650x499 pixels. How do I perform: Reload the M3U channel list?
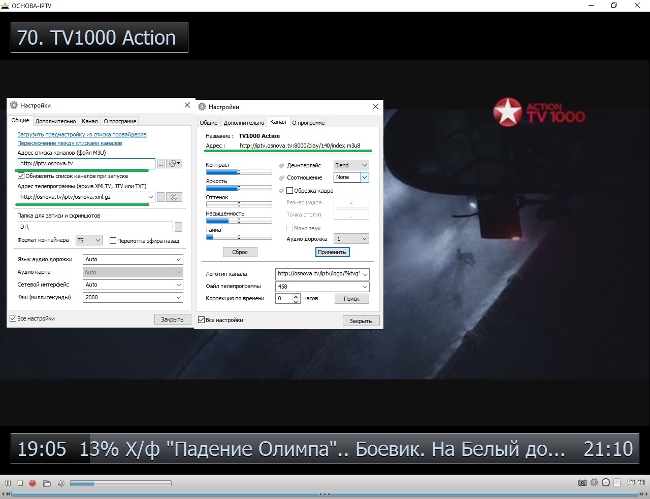coord(172,164)
